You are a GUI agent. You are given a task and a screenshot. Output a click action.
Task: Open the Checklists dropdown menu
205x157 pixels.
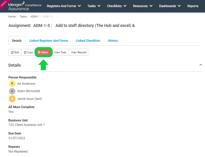[x=117, y=6]
